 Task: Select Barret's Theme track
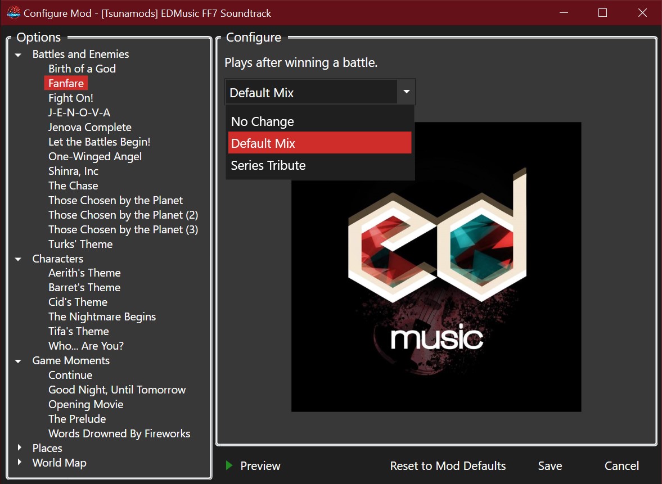click(84, 287)
